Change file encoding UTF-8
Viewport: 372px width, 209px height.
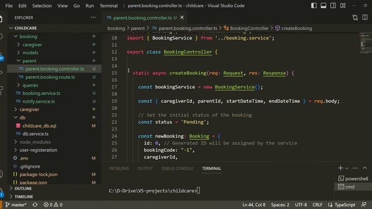pyautogui.click(x=301, y=205)
